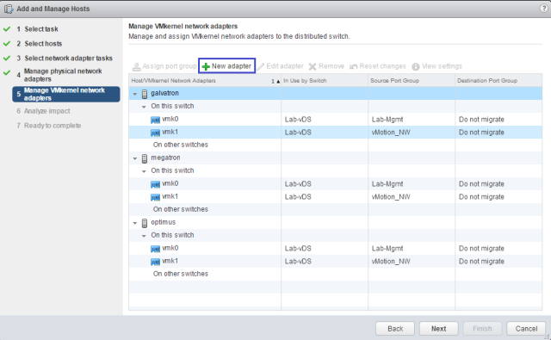Screen dimensions: 551x340
Task: Click the Next button
Action: tap(438, 329)
